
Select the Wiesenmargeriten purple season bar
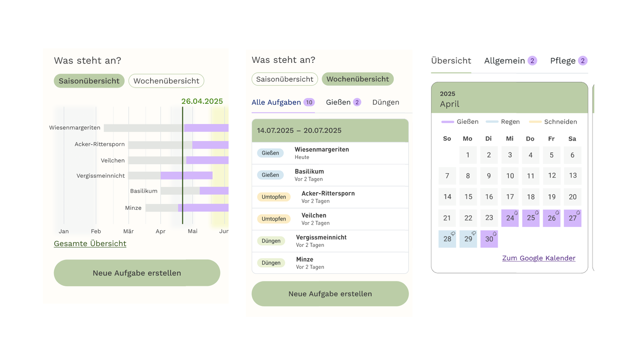point(206,128)
